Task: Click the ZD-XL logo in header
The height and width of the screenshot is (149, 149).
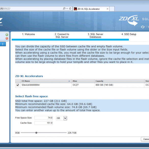Action: [129, 20]
